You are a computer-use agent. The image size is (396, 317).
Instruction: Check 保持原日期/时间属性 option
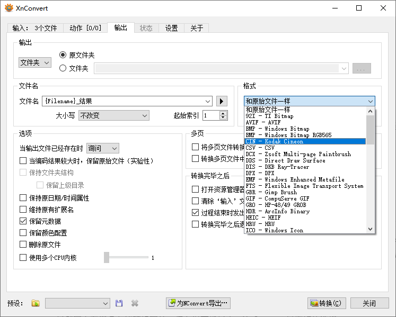pyautogui.click(x=23, y=198)
